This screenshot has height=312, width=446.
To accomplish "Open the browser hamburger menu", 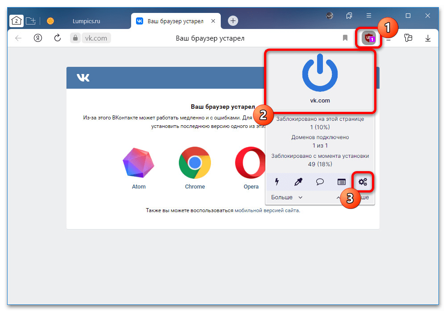I will (x=369, y=15).
